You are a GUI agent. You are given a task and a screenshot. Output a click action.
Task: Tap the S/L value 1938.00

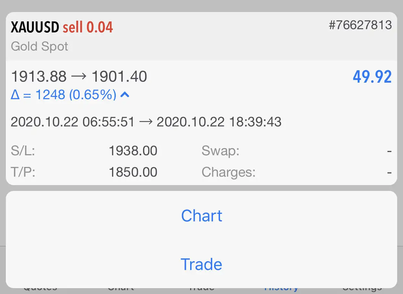point(133,151)
